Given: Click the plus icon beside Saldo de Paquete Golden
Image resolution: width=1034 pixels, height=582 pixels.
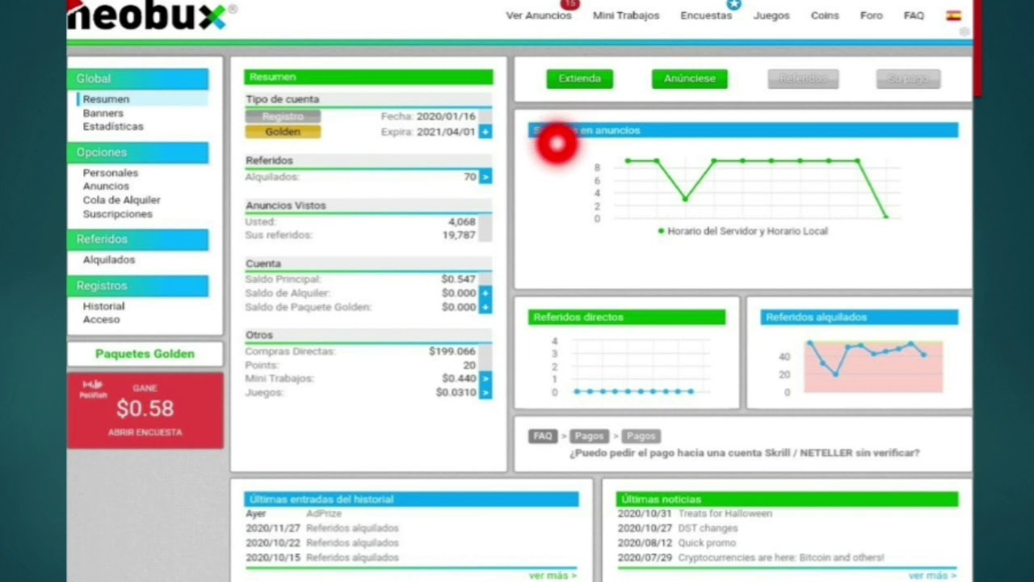Looking at the screenshot, I should point(485,307).
